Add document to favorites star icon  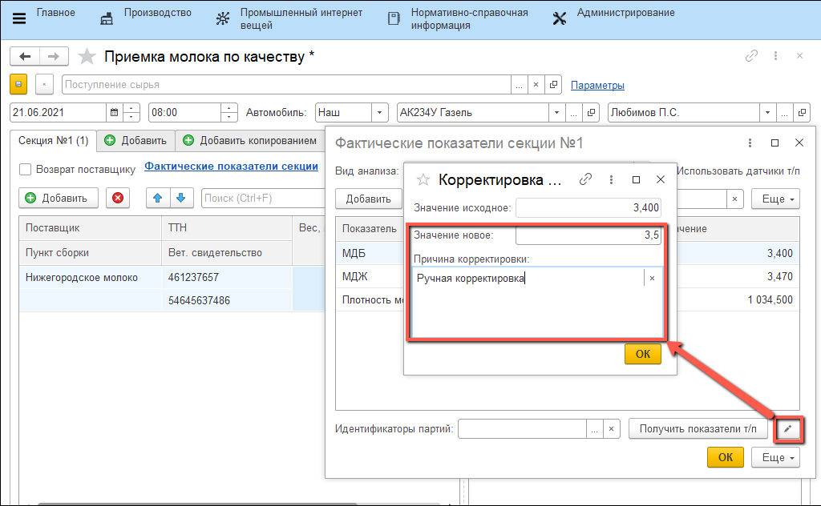87,57
